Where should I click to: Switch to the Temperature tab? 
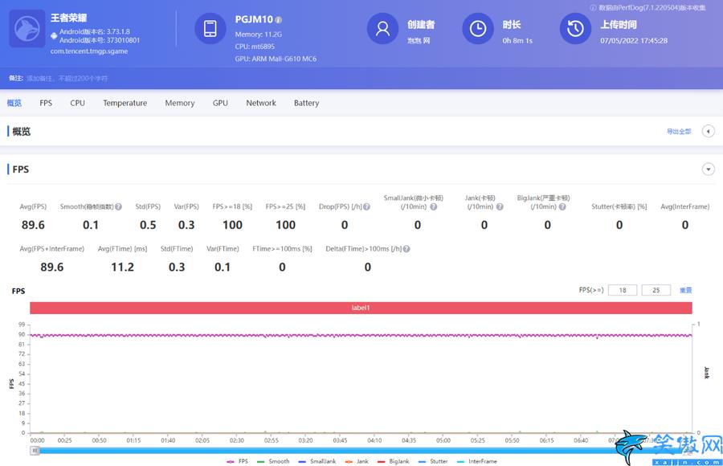(x=125, y=103)
